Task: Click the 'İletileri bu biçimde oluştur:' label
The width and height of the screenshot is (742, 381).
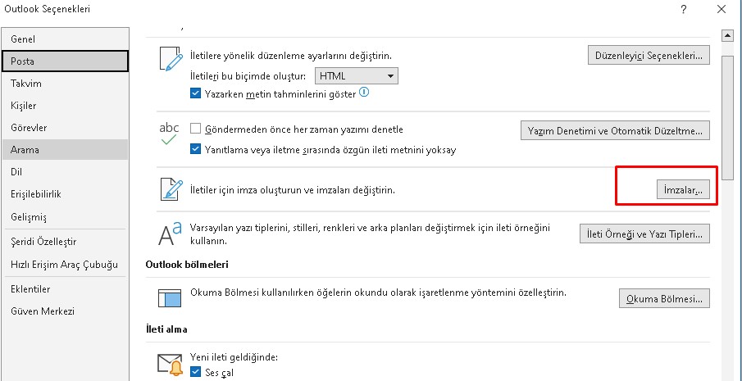Action: click(x=248, y=76)
